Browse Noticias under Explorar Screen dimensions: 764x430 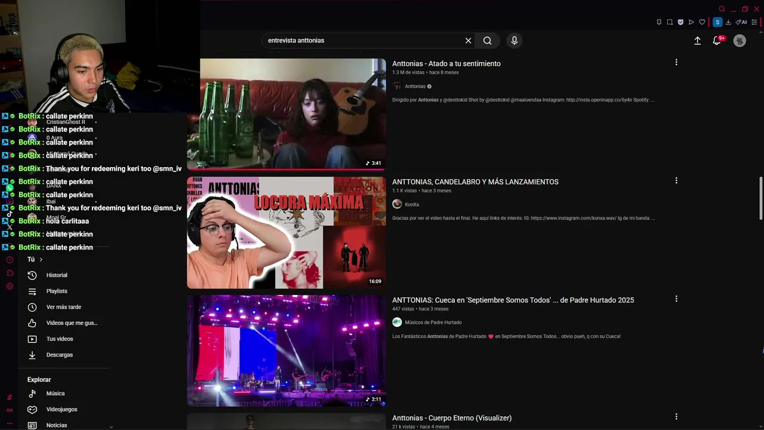[x=57, y=425]
